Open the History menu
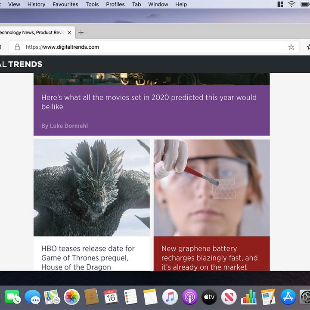This screenshot has width=310, height=310. 36,4
